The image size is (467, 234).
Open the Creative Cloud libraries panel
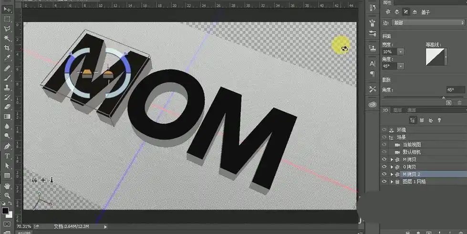click(x=373, y=104)
